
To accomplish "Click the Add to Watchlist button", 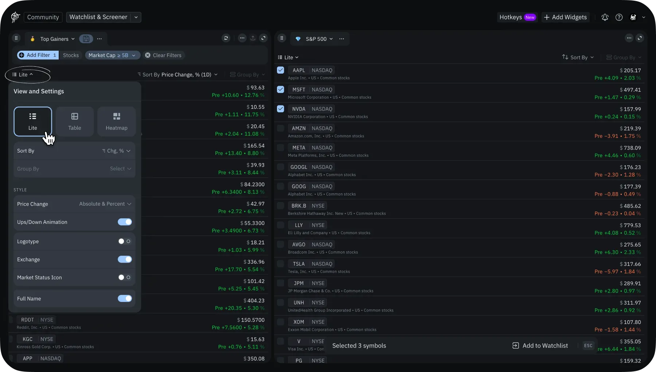I will tap(540, 346).
